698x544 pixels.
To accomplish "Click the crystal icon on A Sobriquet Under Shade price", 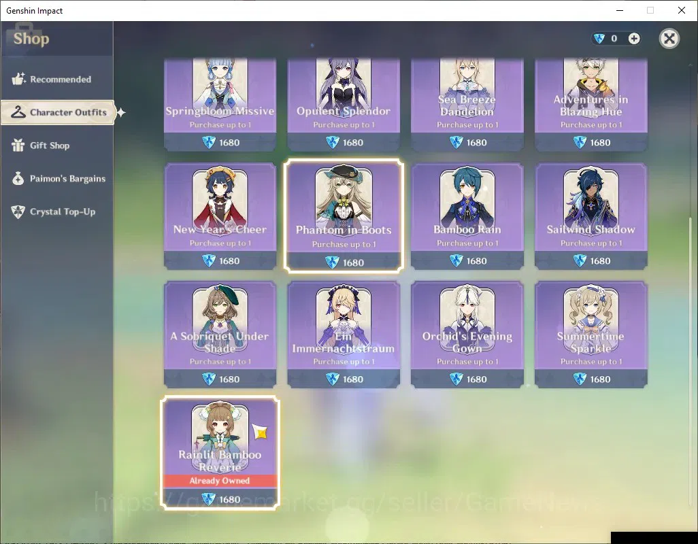I will (x=209, y=379).
